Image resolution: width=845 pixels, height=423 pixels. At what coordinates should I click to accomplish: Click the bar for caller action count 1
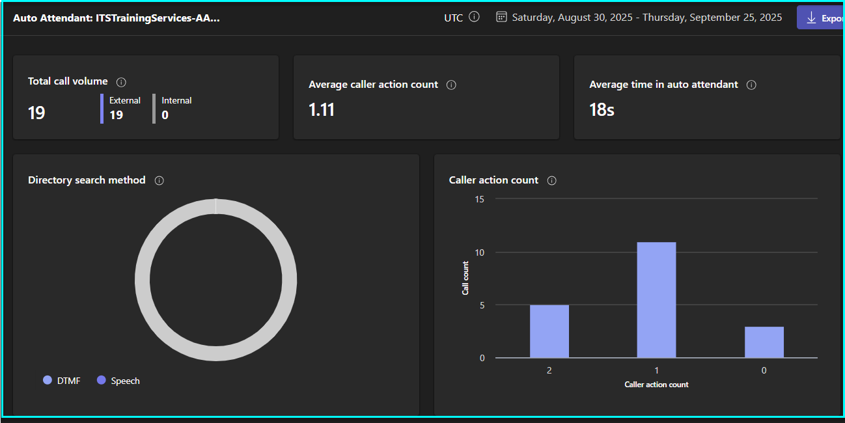[656, 299]
